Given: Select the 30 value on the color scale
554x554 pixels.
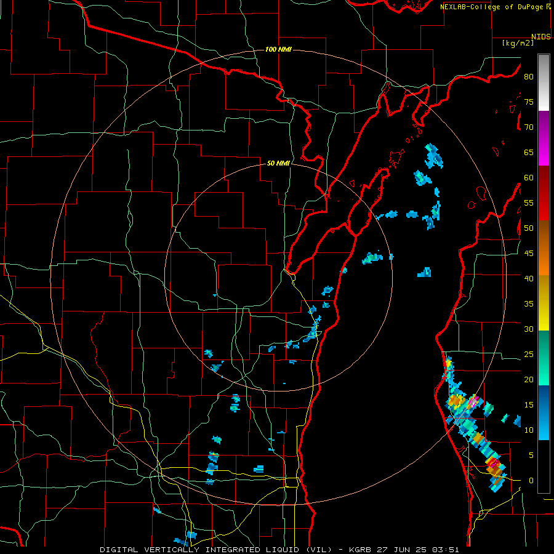Looking at the screenshot, I should [529, 329].
